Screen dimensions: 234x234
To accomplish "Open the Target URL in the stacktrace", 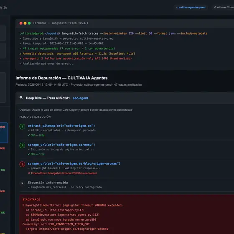I will (x=74, y=229).
